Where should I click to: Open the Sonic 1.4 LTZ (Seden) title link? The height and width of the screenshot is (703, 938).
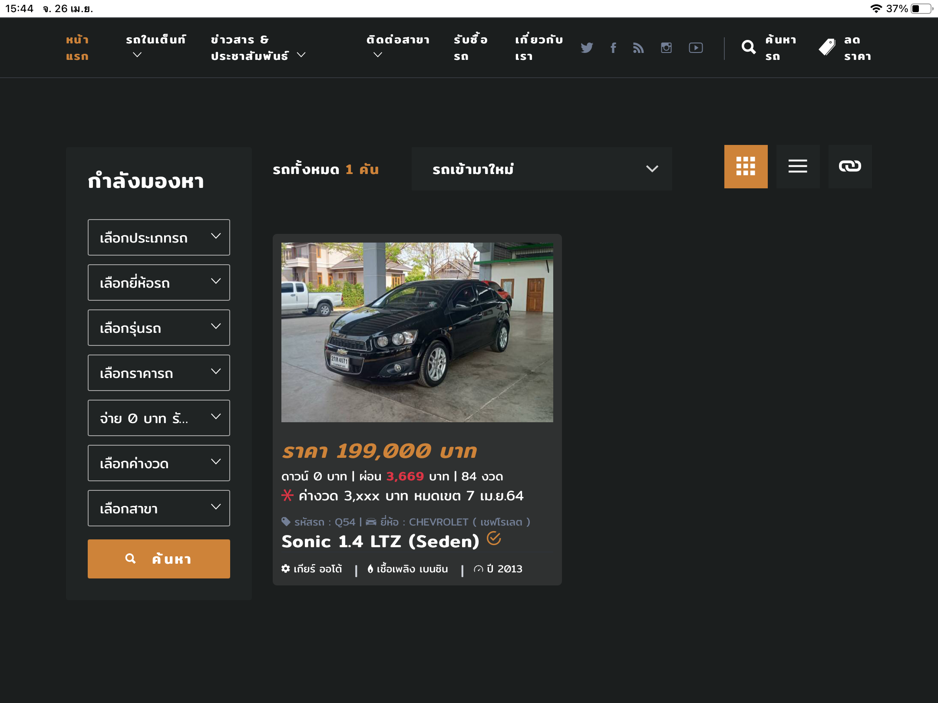(380, 542)
